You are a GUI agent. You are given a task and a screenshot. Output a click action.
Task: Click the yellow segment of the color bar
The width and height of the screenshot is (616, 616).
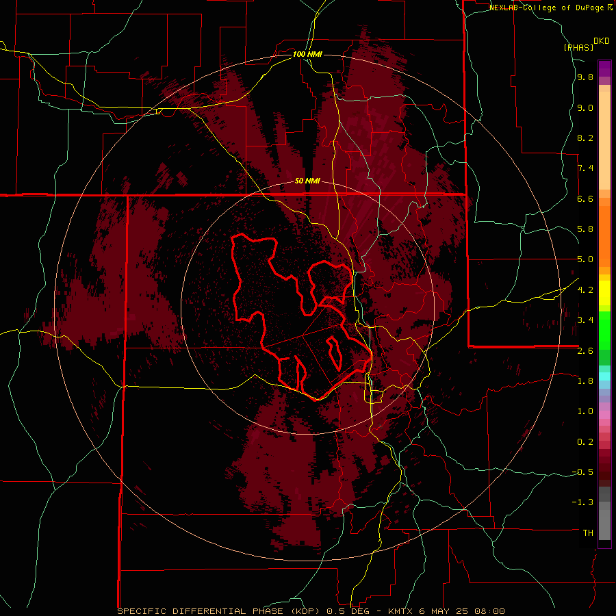[x=604, y=293]
